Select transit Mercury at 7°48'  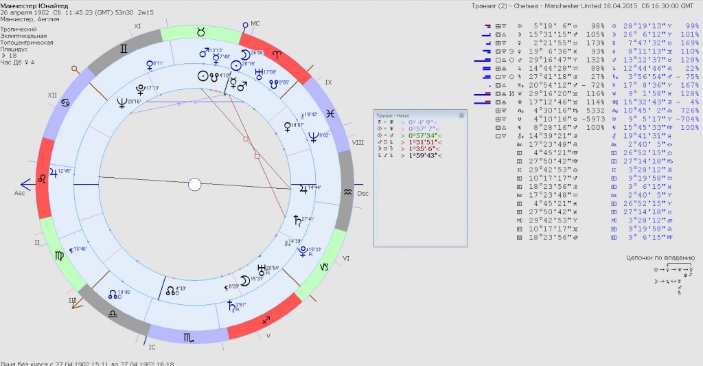[x=216, y=58]
